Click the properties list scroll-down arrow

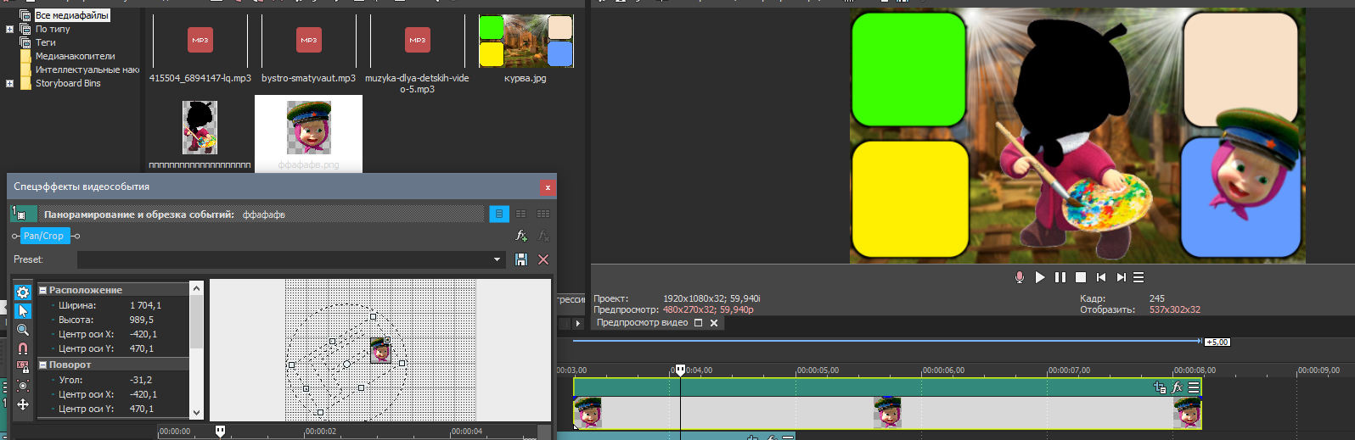coord(197,413)
